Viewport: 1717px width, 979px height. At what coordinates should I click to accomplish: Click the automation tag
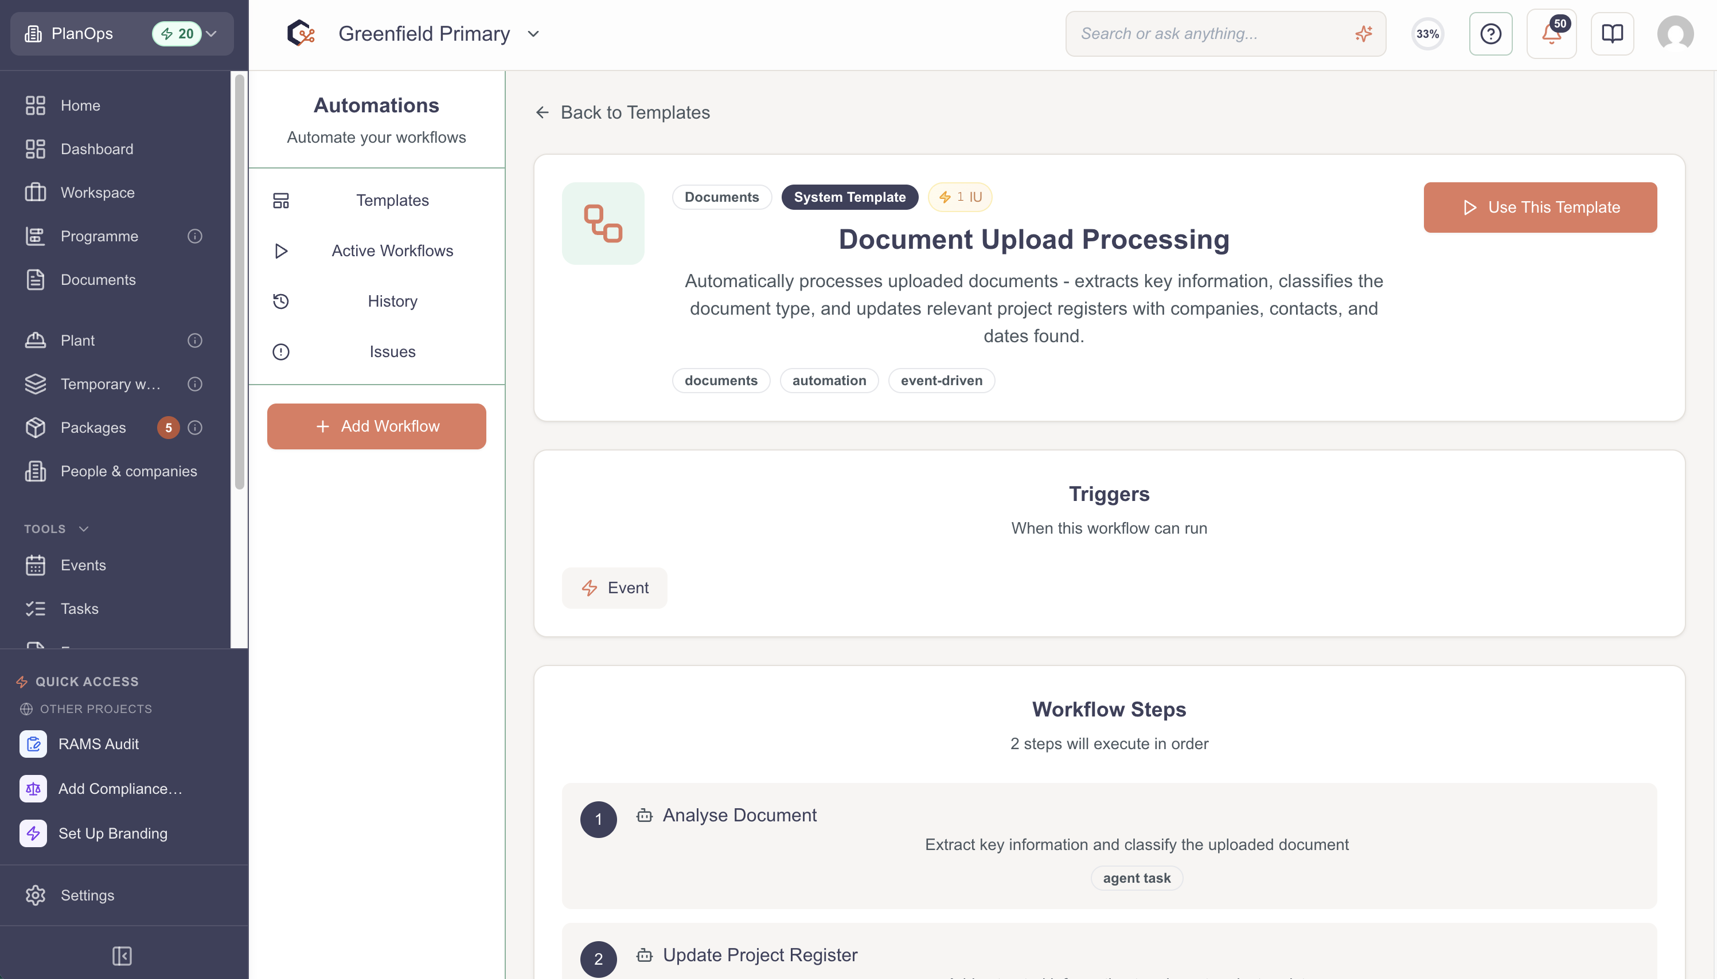tap(829, 381)
